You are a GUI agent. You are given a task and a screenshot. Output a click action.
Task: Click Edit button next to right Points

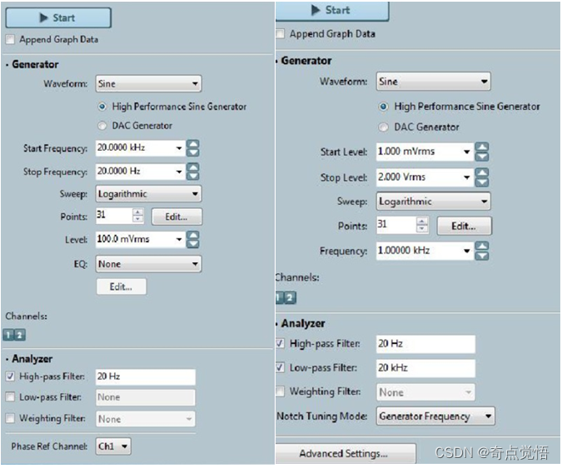464,227
